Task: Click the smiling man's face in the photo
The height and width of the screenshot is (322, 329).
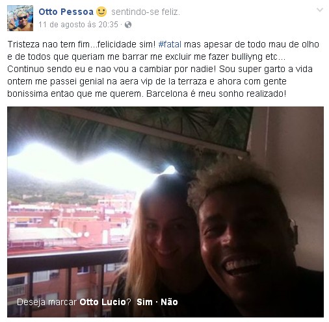Action: point(243,236)
